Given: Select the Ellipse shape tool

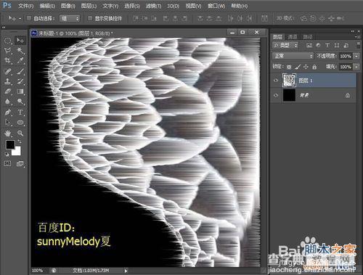Looking at the screenshot, I should click(20, 123).
